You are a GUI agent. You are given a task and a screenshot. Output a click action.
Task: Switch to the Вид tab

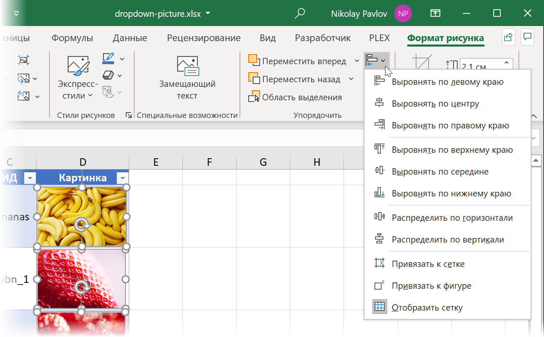tap(268, 38)
